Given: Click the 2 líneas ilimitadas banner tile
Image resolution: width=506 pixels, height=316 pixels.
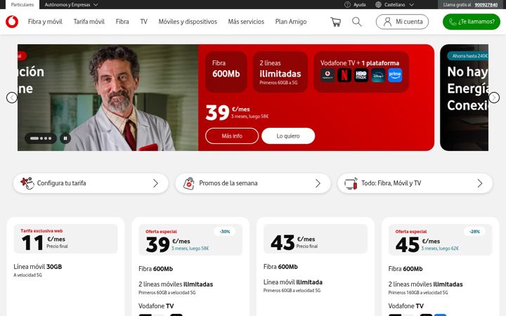Looking at the screenshot, I should click(280, 72).
